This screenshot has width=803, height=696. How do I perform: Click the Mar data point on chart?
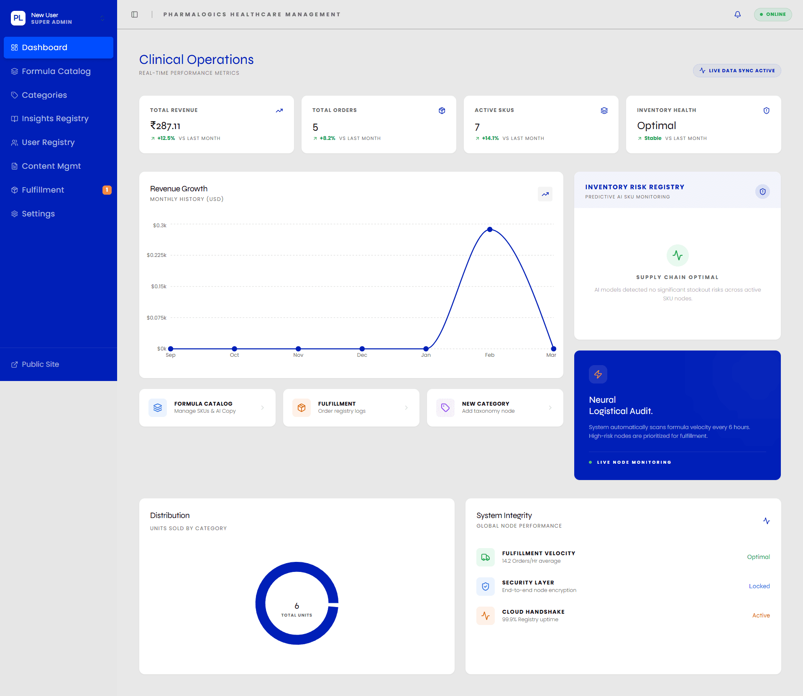553,349
